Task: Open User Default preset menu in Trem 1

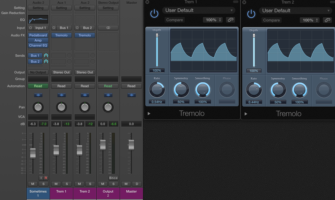Action: click(x=199, y=10)
